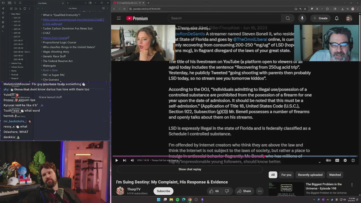This screenshot has height=203, width=361.
Task: Select the 'All' filter chip
Action: (273, 175)
